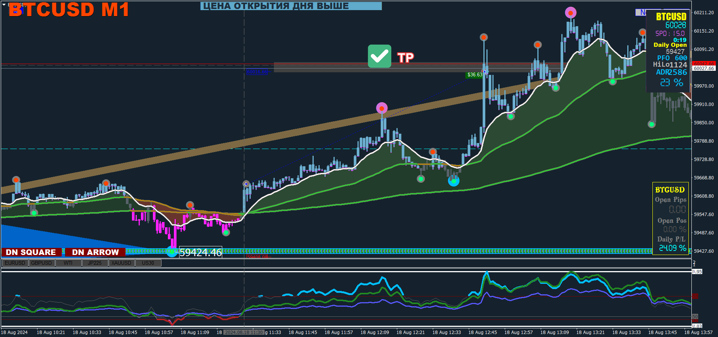Viewport: 718px width, 337px height.
Task: Click the '18 Aug 12:45' time axis label
Action: (482, 333)
